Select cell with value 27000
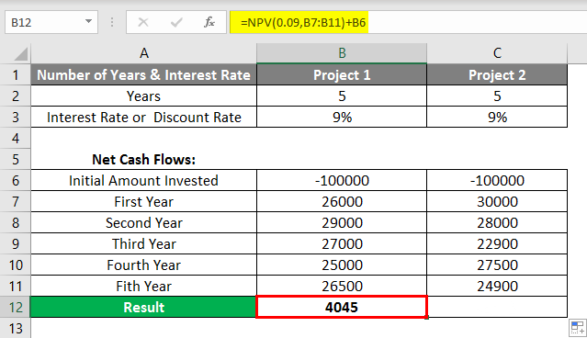The height and width of the screenshot is (338, 587). coord(342,244)
